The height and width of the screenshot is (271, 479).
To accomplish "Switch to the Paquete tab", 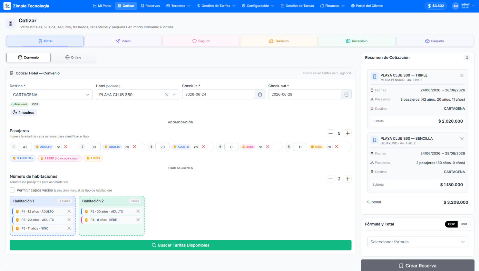I will [435, 41].
